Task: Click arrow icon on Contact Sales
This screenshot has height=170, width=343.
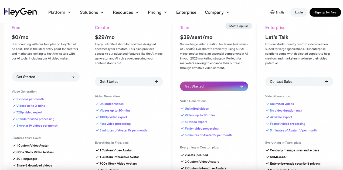Action: tap(326, 82)
